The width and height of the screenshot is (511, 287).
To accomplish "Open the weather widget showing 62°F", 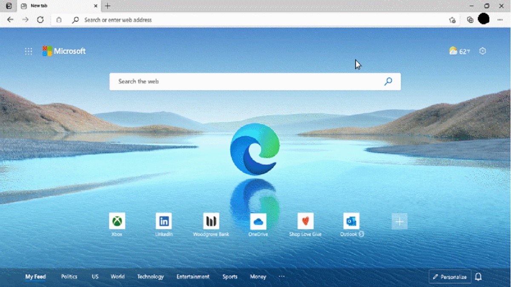I will click(x=459, y=51).
